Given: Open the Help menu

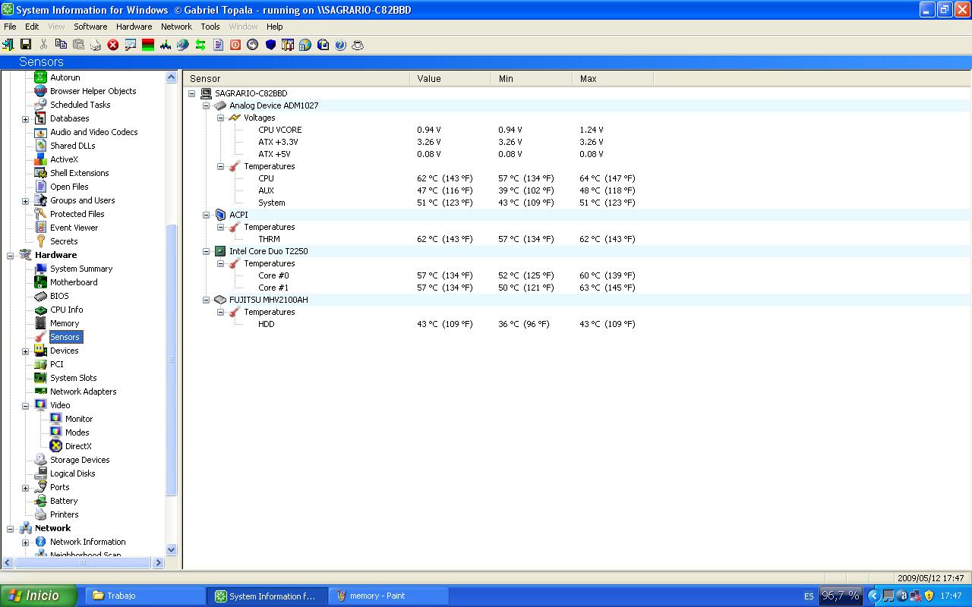Looking at the screenshot, I should tap(274, 27).
